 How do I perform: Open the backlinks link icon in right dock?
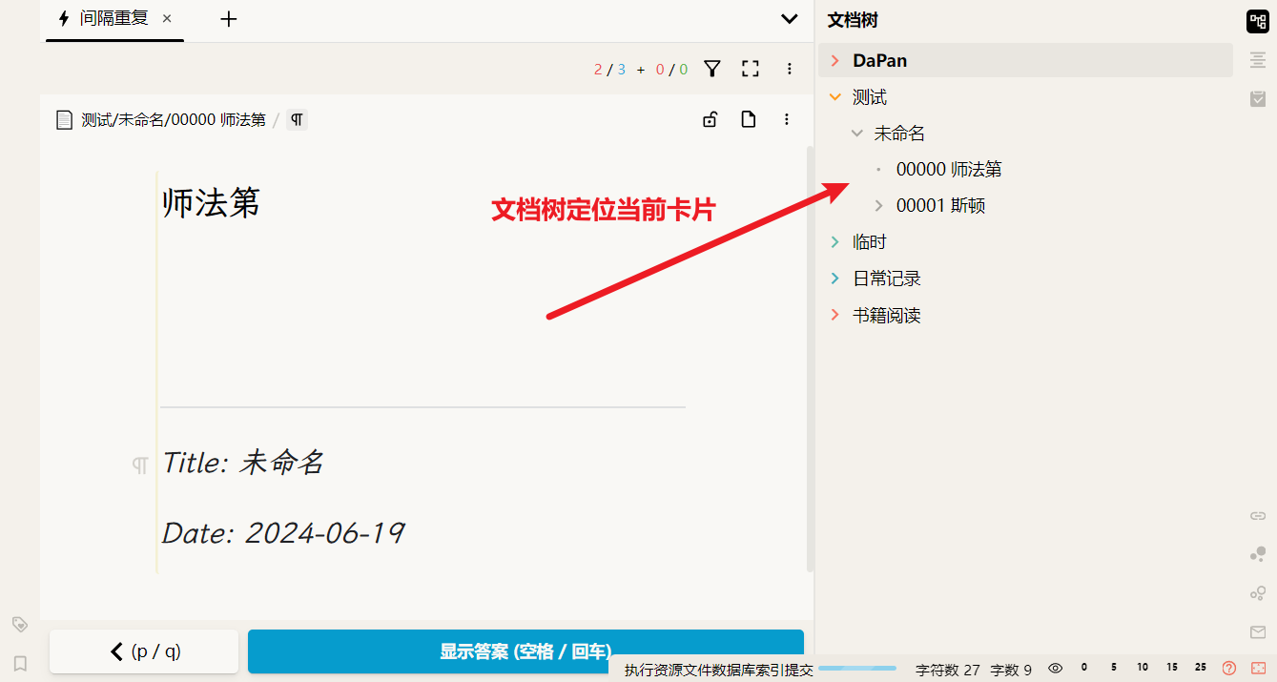[x=1258, y=516]
